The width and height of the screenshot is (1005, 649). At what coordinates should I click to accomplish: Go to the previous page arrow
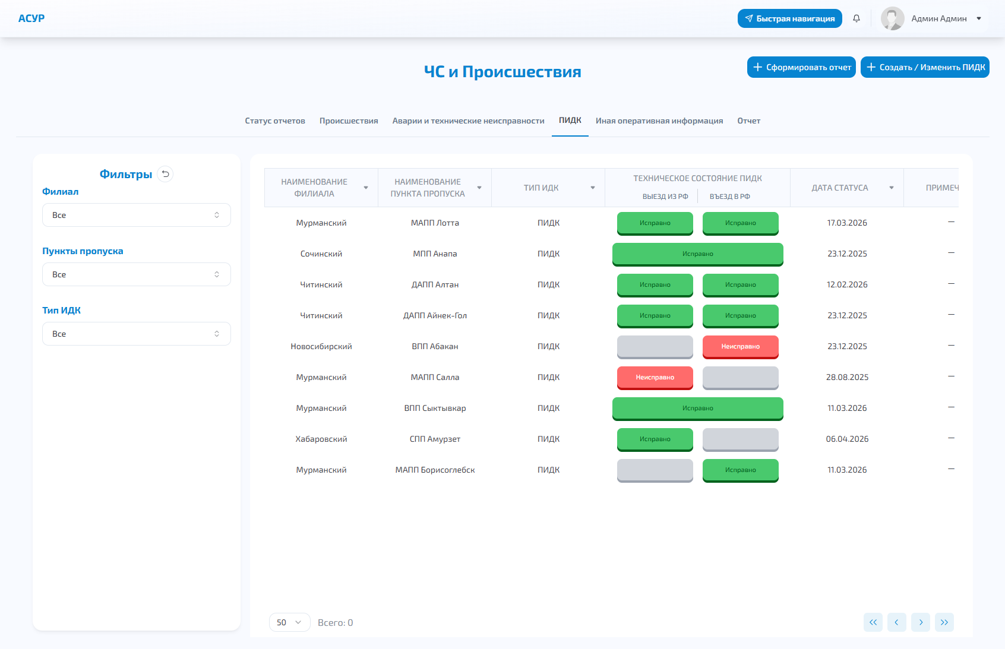[896, 622]
